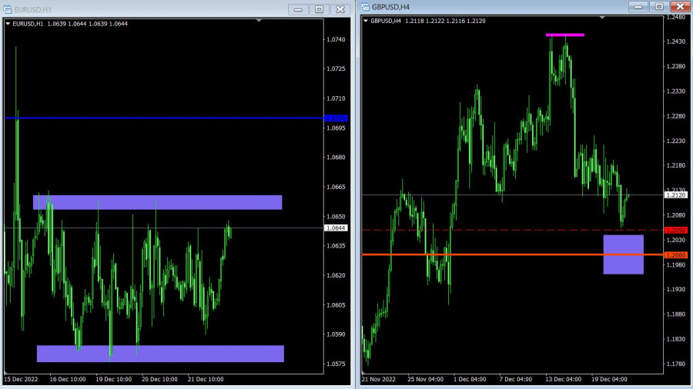The image size is (693, 389).
Task: Click the chart shift triangle on EURUSD chart
Action: click(259, 21)
